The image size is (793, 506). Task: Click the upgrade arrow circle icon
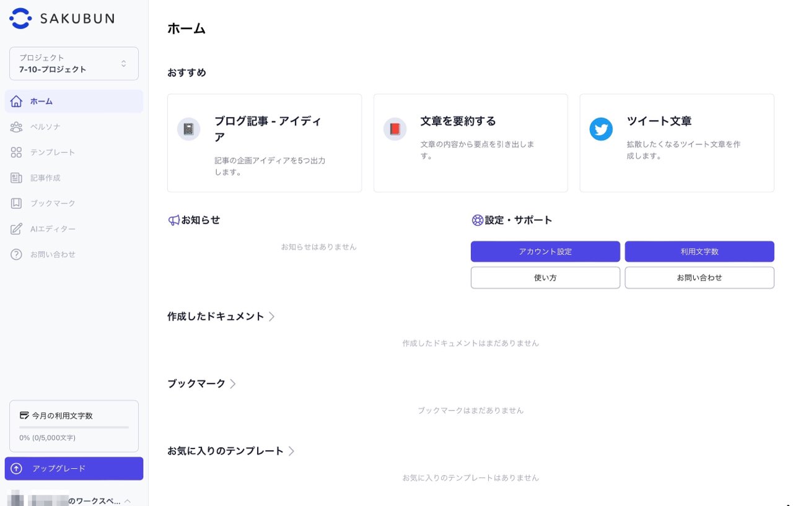click(17, 469)
